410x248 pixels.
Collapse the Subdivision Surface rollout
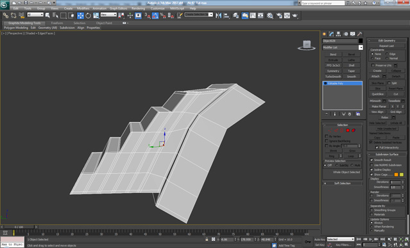point(387,155)
